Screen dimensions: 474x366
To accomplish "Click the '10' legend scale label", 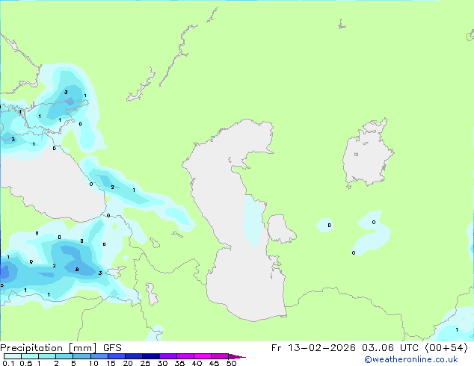I will (93, 363).
